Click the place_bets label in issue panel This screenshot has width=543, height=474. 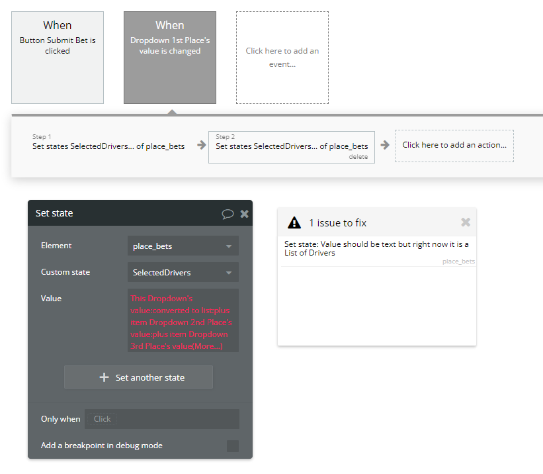[458, 261]
